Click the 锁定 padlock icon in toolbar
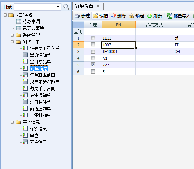This screenshot has width=194, height=169. [x=132, y=16]
